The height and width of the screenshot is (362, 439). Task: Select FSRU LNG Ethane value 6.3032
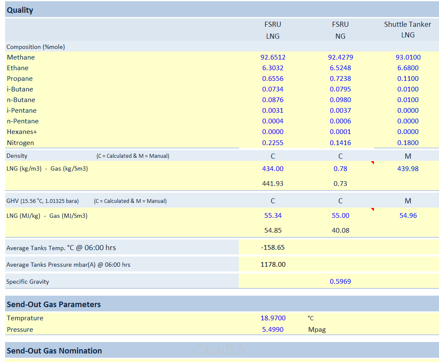[x=273, y=68]
